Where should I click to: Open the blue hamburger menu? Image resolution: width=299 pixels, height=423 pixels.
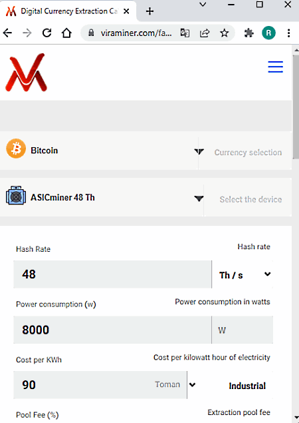tap(275, 67)
